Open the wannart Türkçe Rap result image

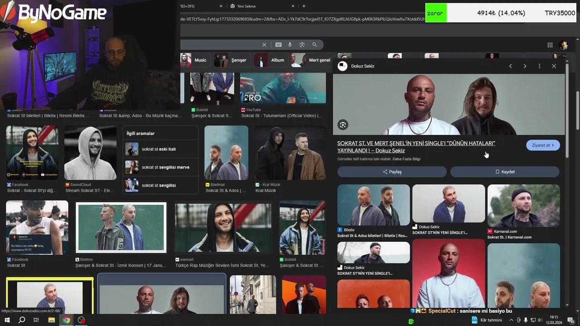pos(223,228)
